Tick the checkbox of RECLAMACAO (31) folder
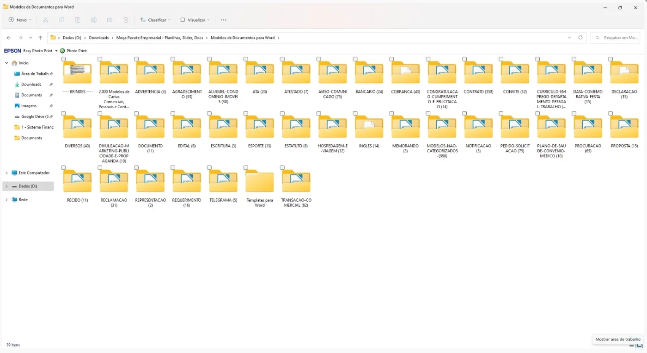 100,167
